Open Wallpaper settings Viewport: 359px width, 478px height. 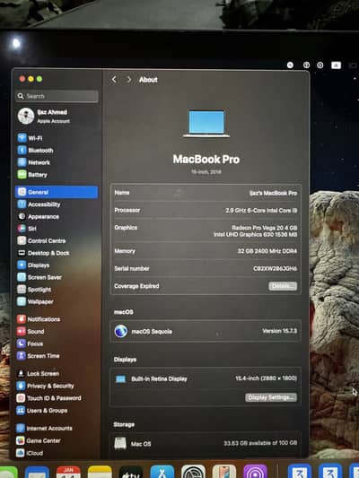click(x=35, y=301)
